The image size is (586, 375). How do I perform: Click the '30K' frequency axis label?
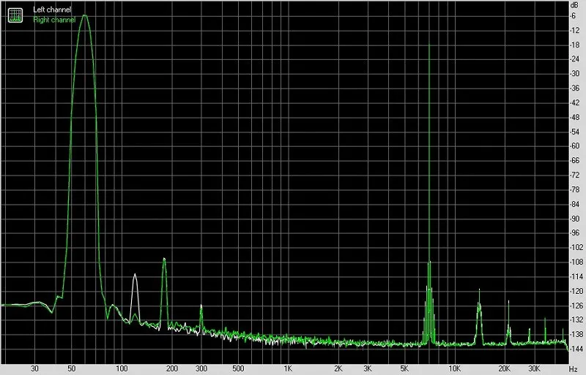534,368
